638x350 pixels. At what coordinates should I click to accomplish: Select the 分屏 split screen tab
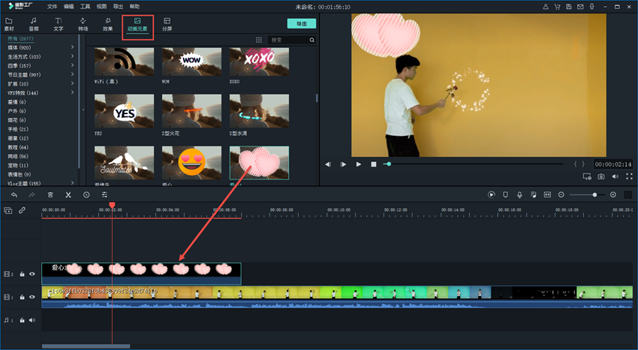(x=167, y=25)
